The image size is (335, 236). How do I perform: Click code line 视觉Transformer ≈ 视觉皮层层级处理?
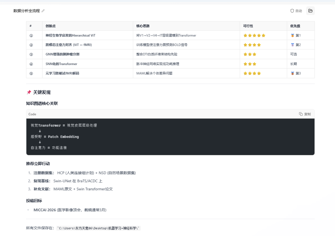[x=64, y=125]
